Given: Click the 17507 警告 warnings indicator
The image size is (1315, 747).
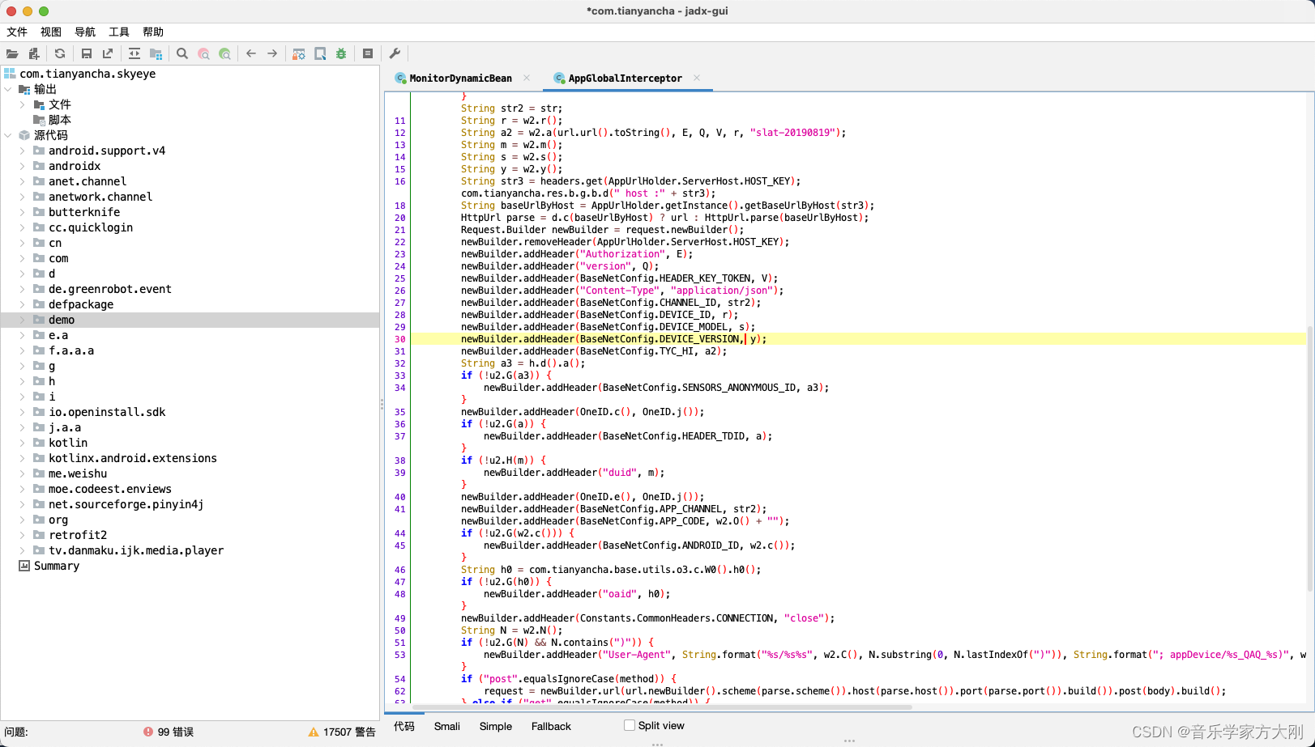Looking at the screenshot, I should (342, 732).
